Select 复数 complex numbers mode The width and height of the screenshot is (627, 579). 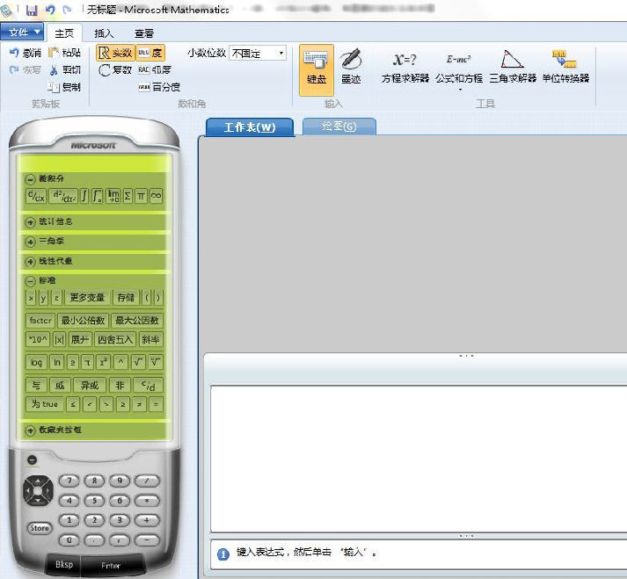click(115, 70)
